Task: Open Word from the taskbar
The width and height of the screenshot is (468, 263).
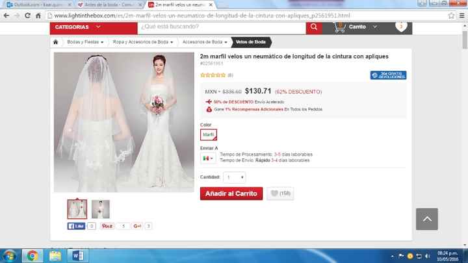Action: (x=78, y=256)
